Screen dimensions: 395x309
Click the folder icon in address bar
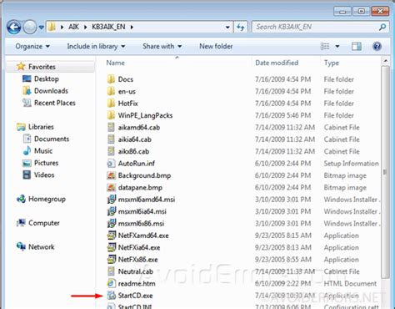click(52, 27)
